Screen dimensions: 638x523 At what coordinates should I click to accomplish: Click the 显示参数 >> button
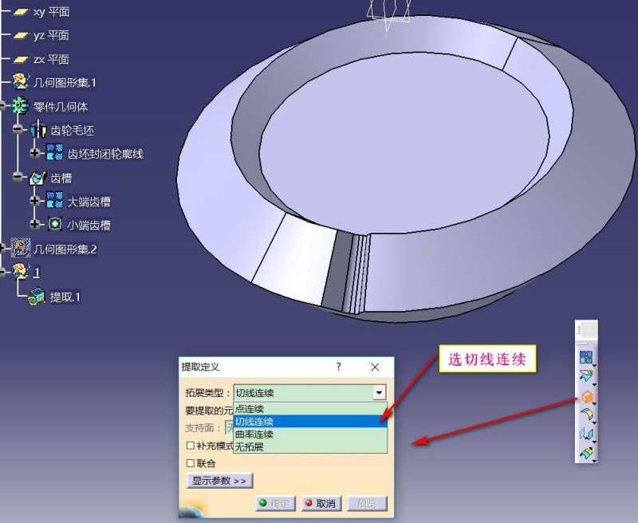pos(219,480)
